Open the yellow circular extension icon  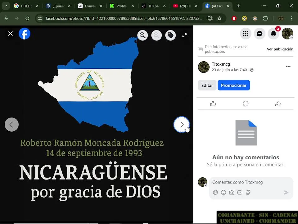[x=244, y=18]
